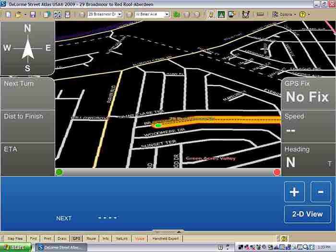Click the Heading N readout panel

click(x=308, y=159)
